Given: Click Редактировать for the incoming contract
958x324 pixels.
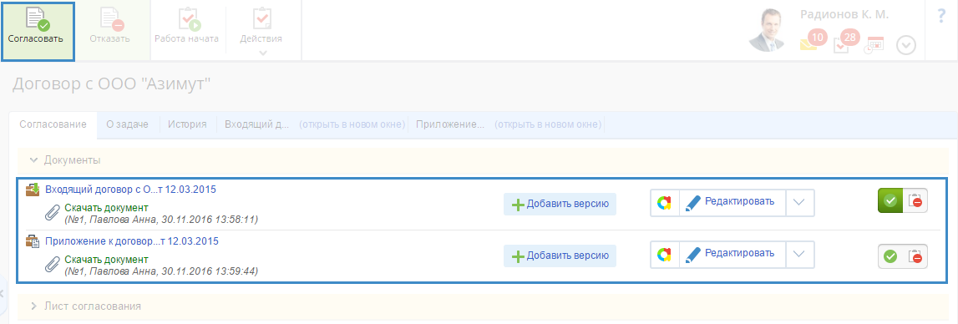Looking at the screenshot, I should [732, 202].
